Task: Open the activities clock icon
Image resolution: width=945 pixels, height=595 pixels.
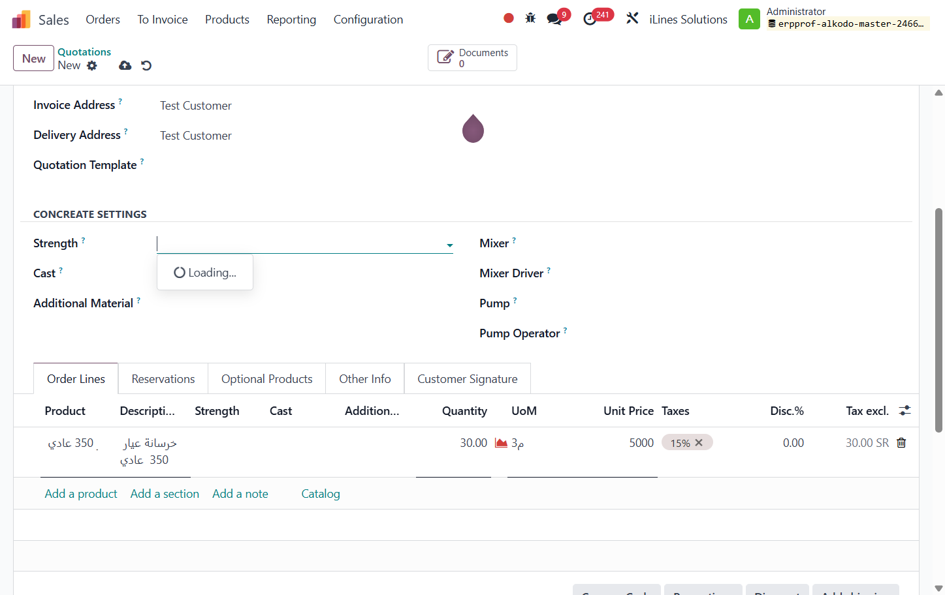Action: pos(590,19)
